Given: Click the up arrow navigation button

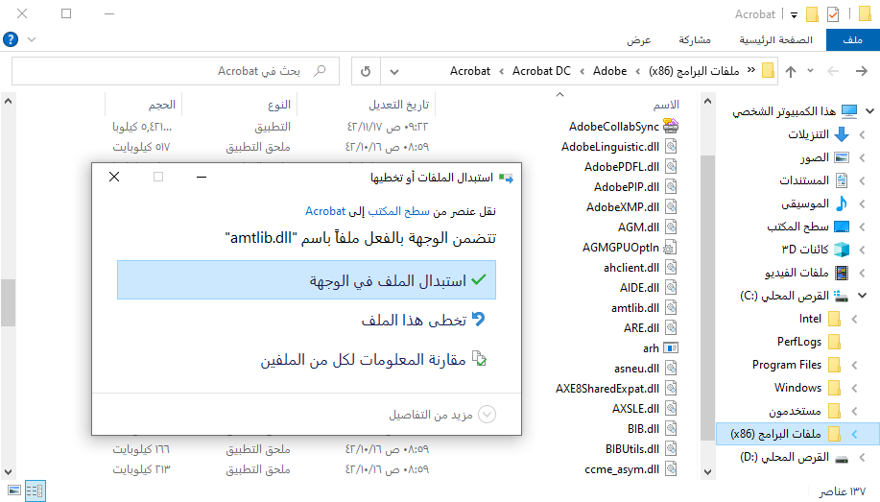Looking at the screenshot, I should [791, 71].
